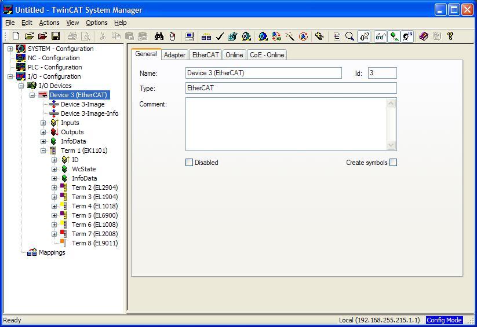Switch to the Online tab

point(234,55)
